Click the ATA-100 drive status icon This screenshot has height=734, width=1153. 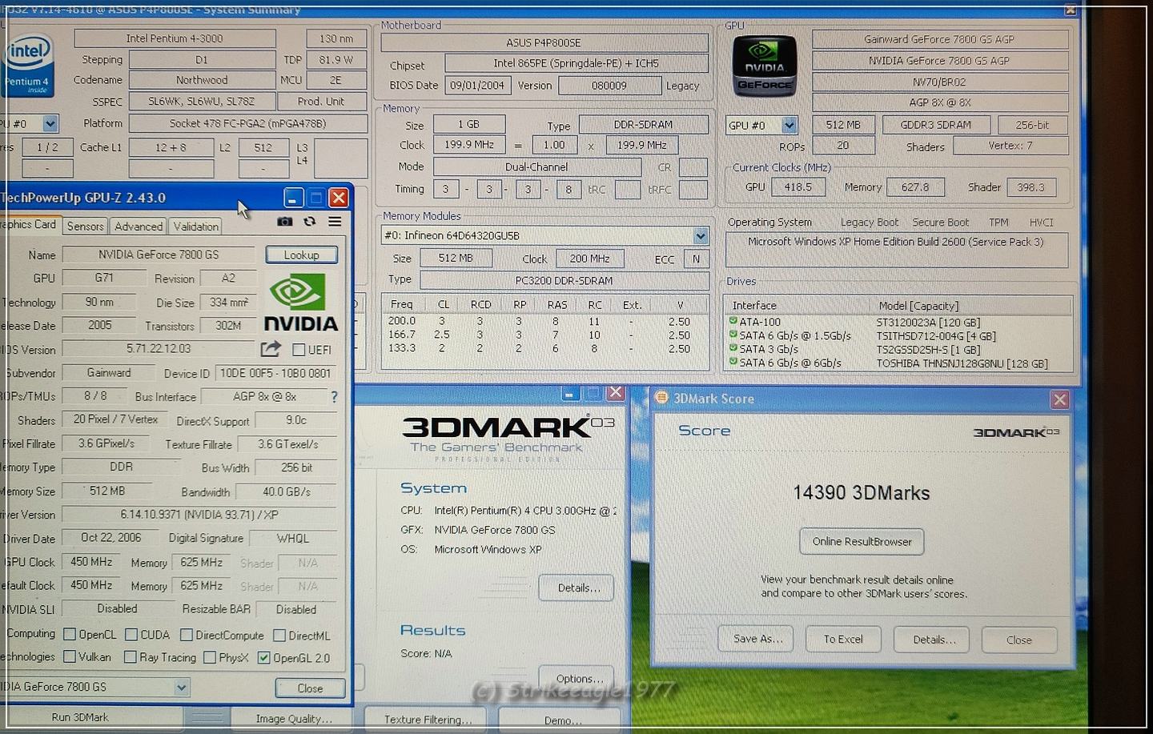click(x=733, y=321)
